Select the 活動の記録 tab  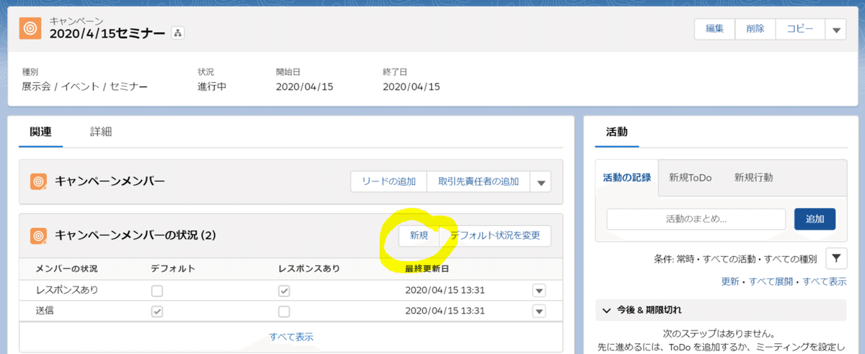(x=627, y=177)
